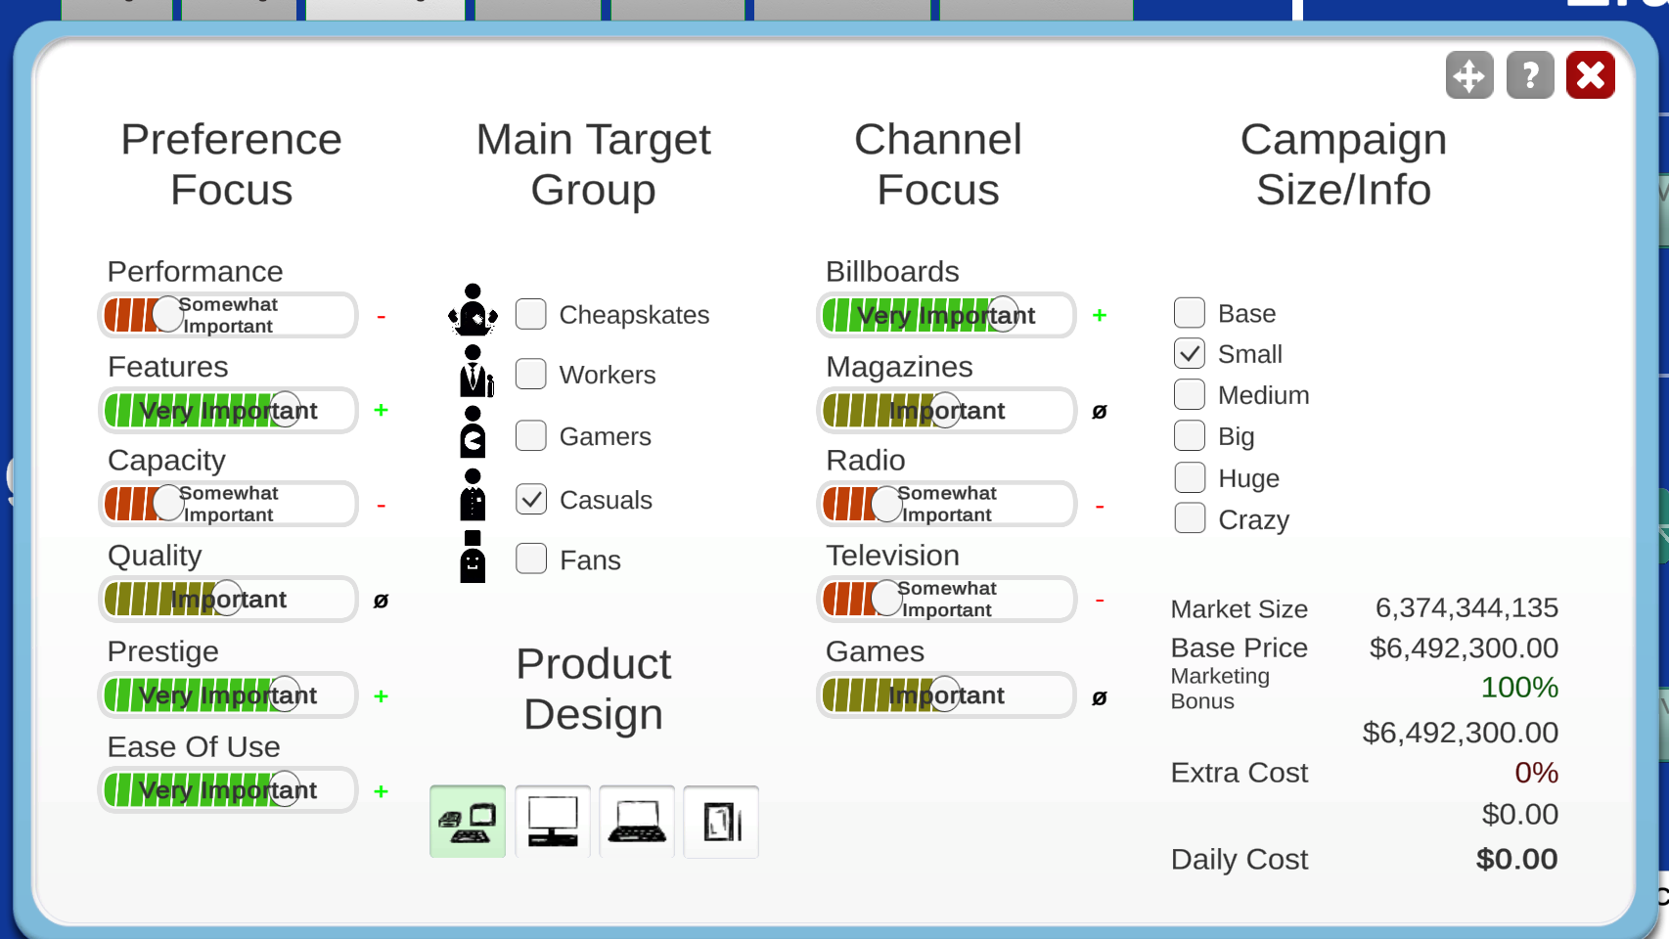Uncheck the Casuals checkbox
1669x939 pixels.
click(x=531, y=499)
